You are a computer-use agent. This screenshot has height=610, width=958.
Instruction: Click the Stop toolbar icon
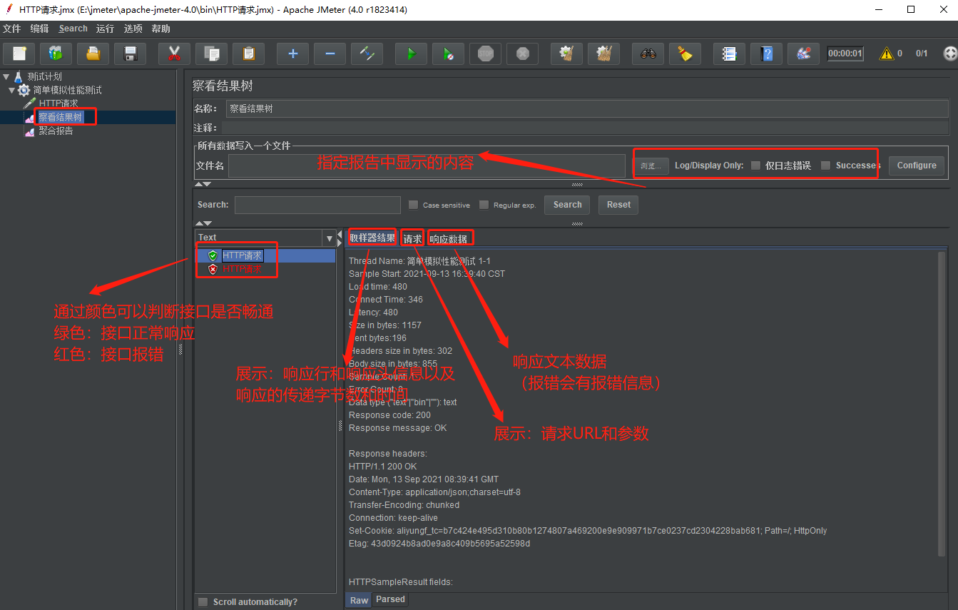(x=485, y=54)
